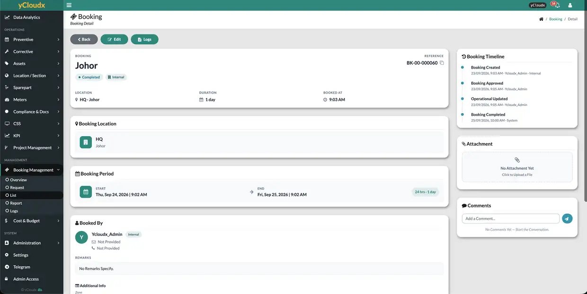Click the Sparepart sidebar icon
Screen dimensions: 587x294
(7, 87)
